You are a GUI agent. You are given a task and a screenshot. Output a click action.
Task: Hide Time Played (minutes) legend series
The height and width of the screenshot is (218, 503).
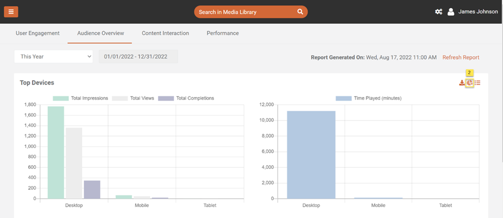coord(368,98)
